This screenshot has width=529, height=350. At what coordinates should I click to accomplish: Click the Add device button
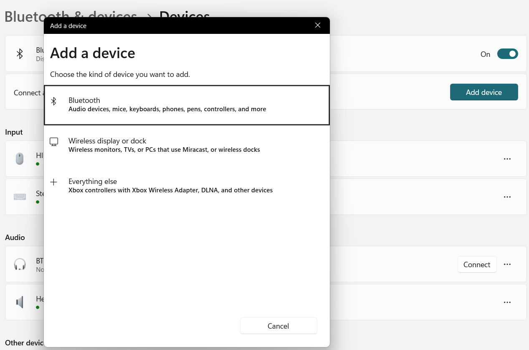(483, 92)
